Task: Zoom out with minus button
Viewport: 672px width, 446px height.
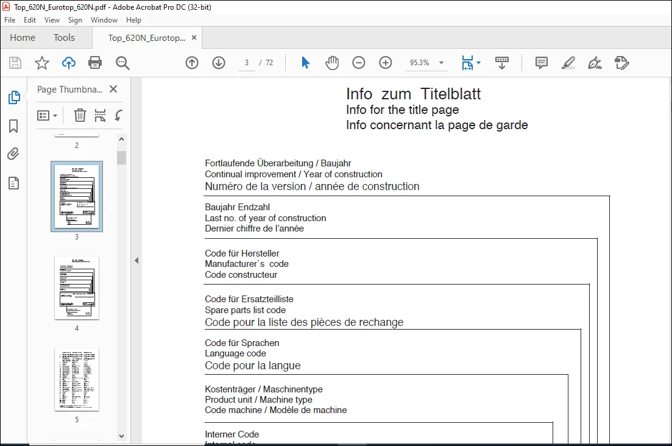Action: (359, 63)
